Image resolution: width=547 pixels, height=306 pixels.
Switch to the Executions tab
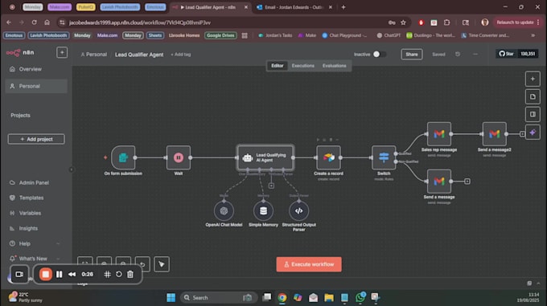302,65
